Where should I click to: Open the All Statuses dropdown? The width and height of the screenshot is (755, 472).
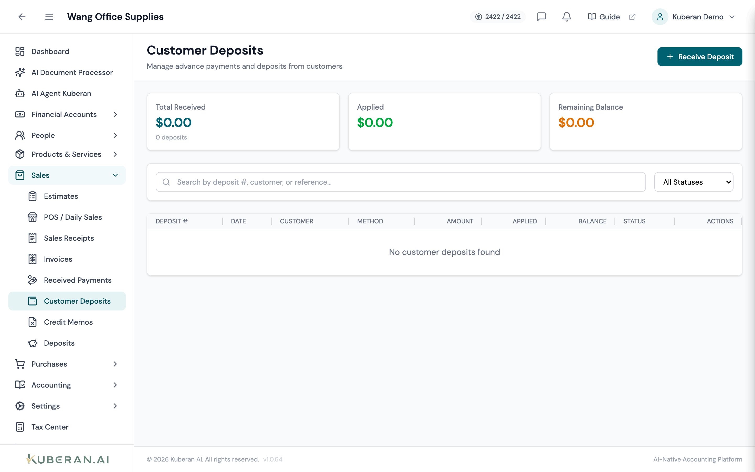coord(694,182)
